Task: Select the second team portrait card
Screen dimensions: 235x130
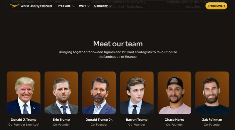Action: point(61,93)
